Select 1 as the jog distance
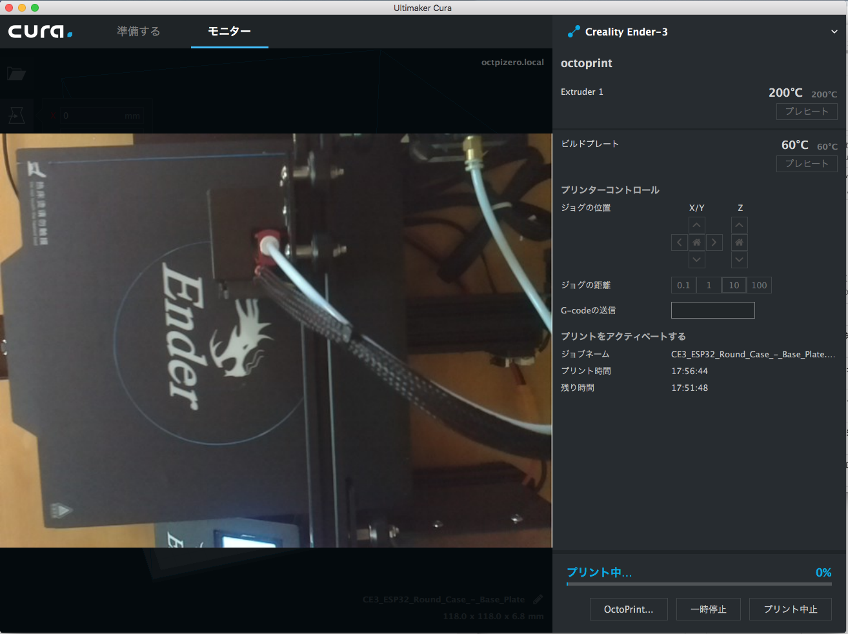 [708, 284]
